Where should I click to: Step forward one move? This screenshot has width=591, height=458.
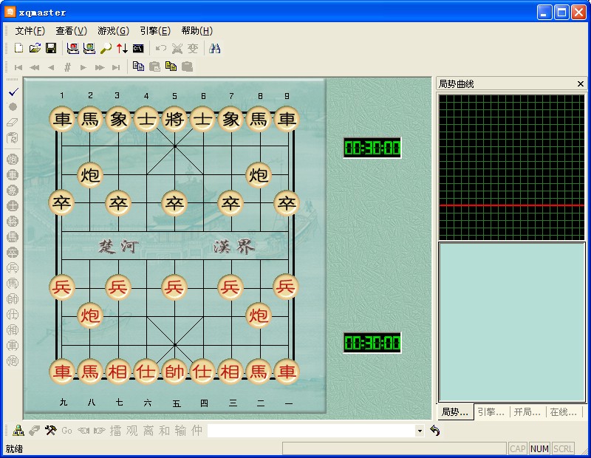tap(83, 67)
